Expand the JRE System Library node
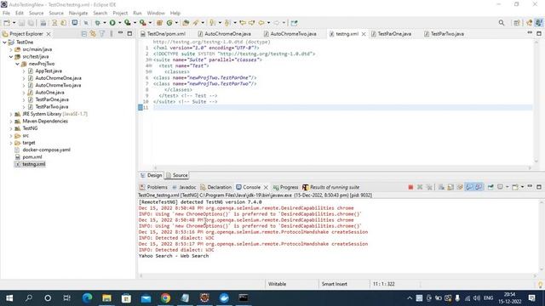545x306 pixels. tap(11, 114)
